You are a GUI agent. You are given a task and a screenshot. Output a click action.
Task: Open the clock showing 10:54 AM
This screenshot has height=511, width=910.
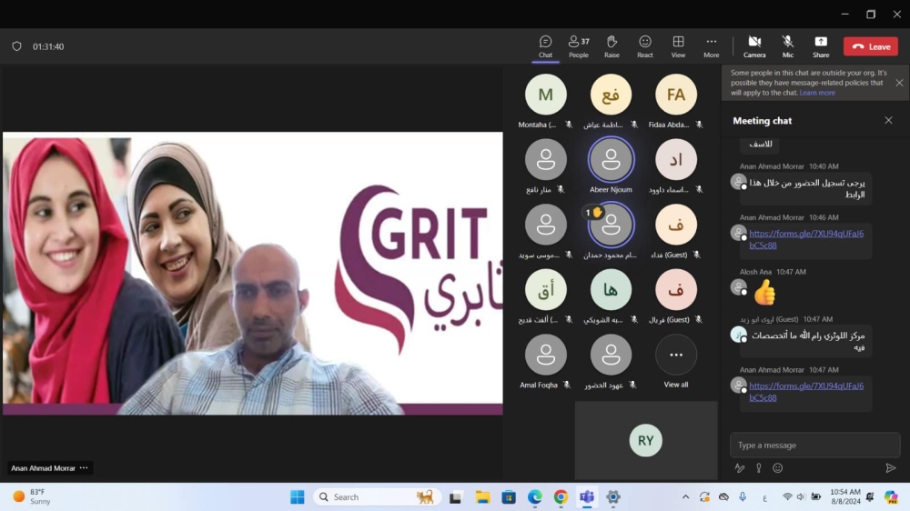[x=845, y=496]
